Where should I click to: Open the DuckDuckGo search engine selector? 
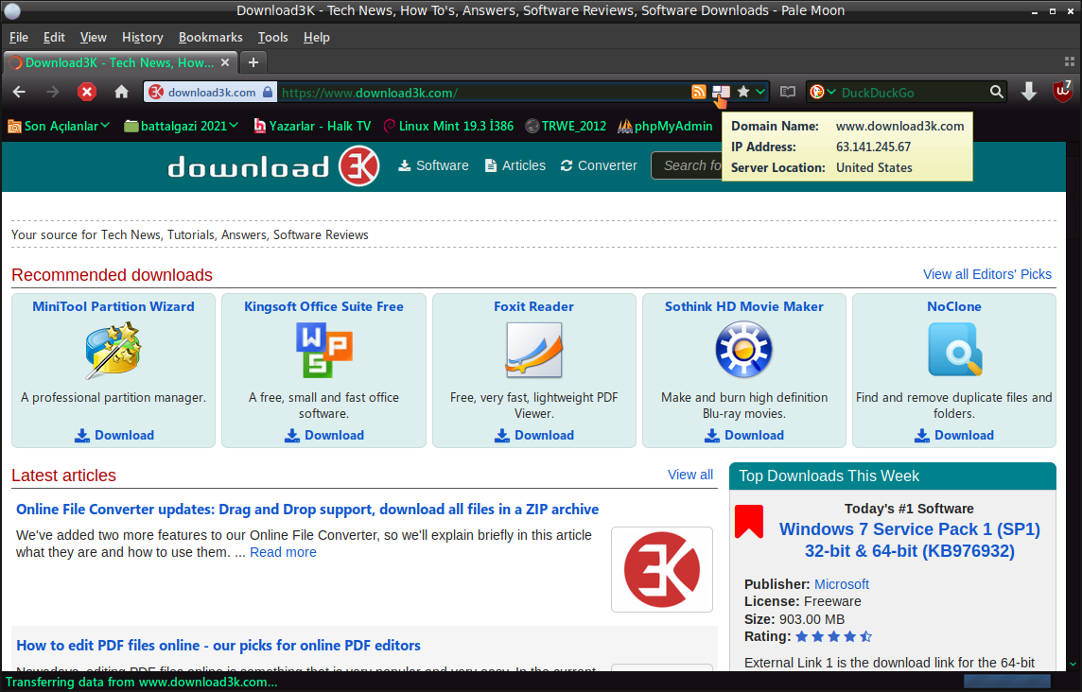pyautogui.click(x=823, y=92)
